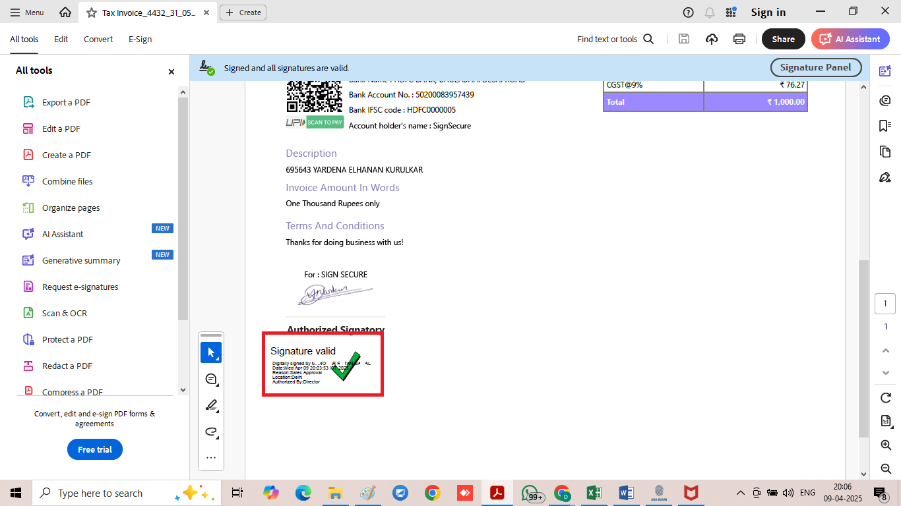Choose the Draw freehand lasso tool
The width and height of the screenshot is (901, 506).
[x=211, y=432]
